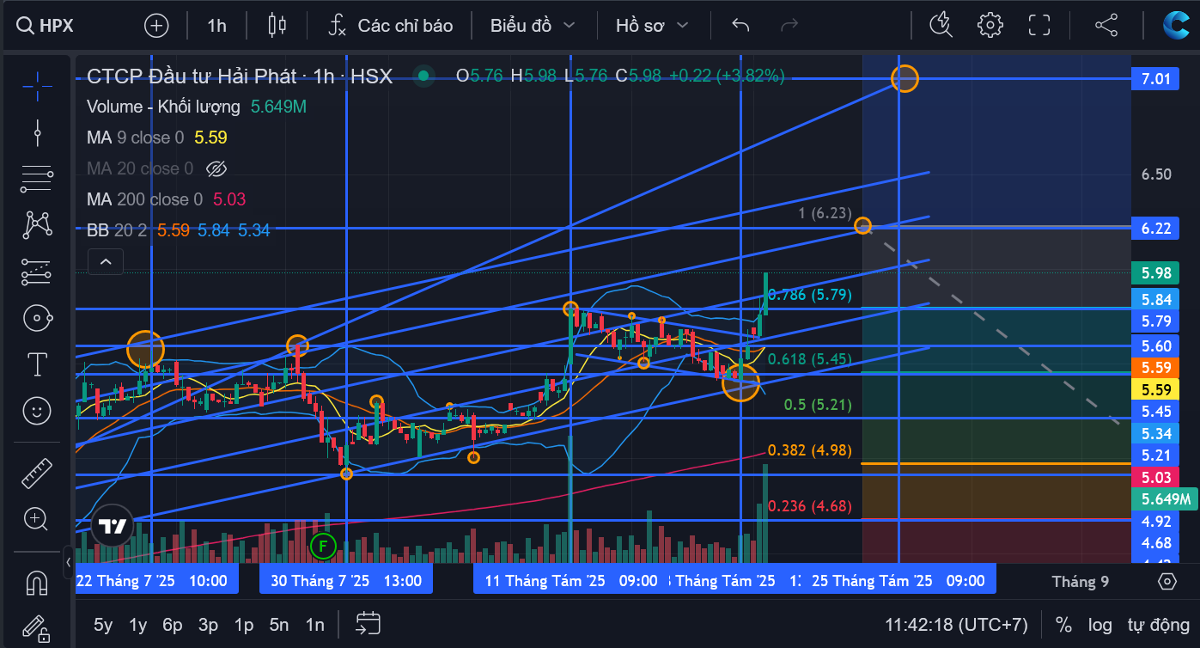The height and width of the screenshot is (648, 1200).
Task: Undo the last chart action
Action: [740, 25]
